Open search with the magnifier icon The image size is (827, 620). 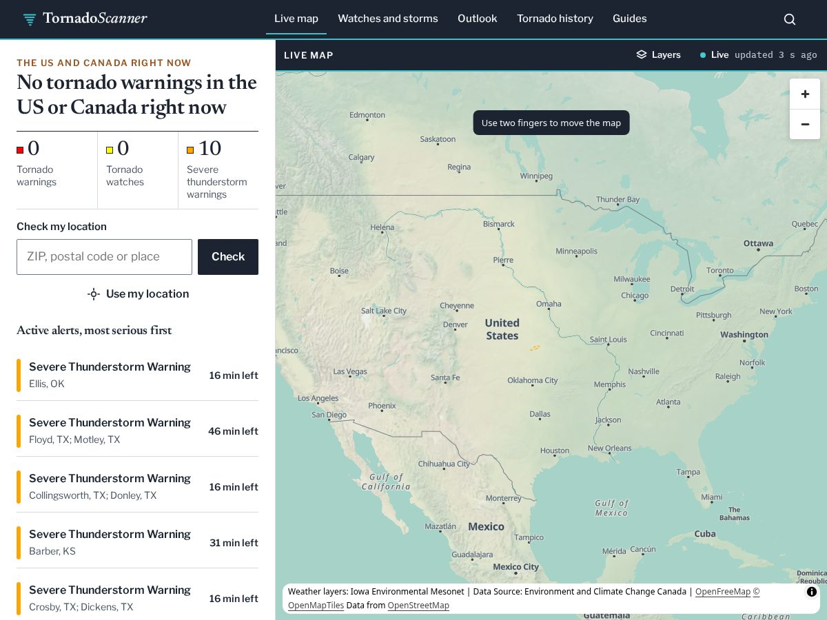point(790,19)
